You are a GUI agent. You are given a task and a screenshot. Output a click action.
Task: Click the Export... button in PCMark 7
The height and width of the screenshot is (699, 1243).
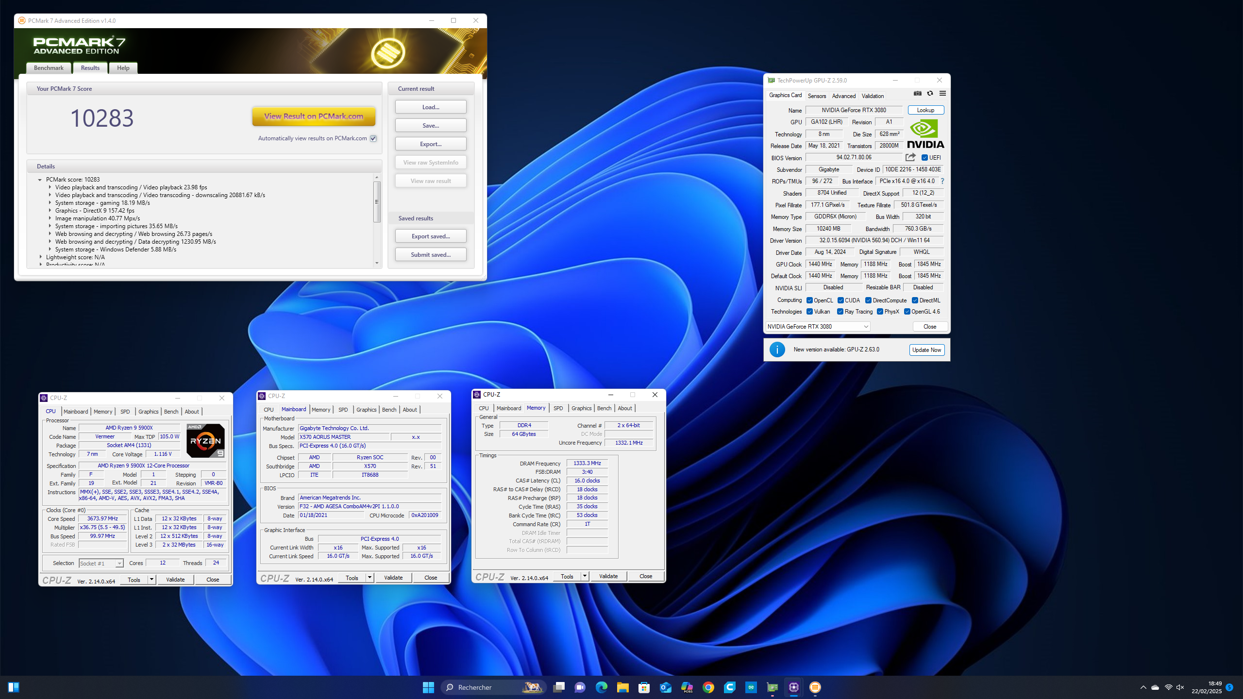click(431, 144)
